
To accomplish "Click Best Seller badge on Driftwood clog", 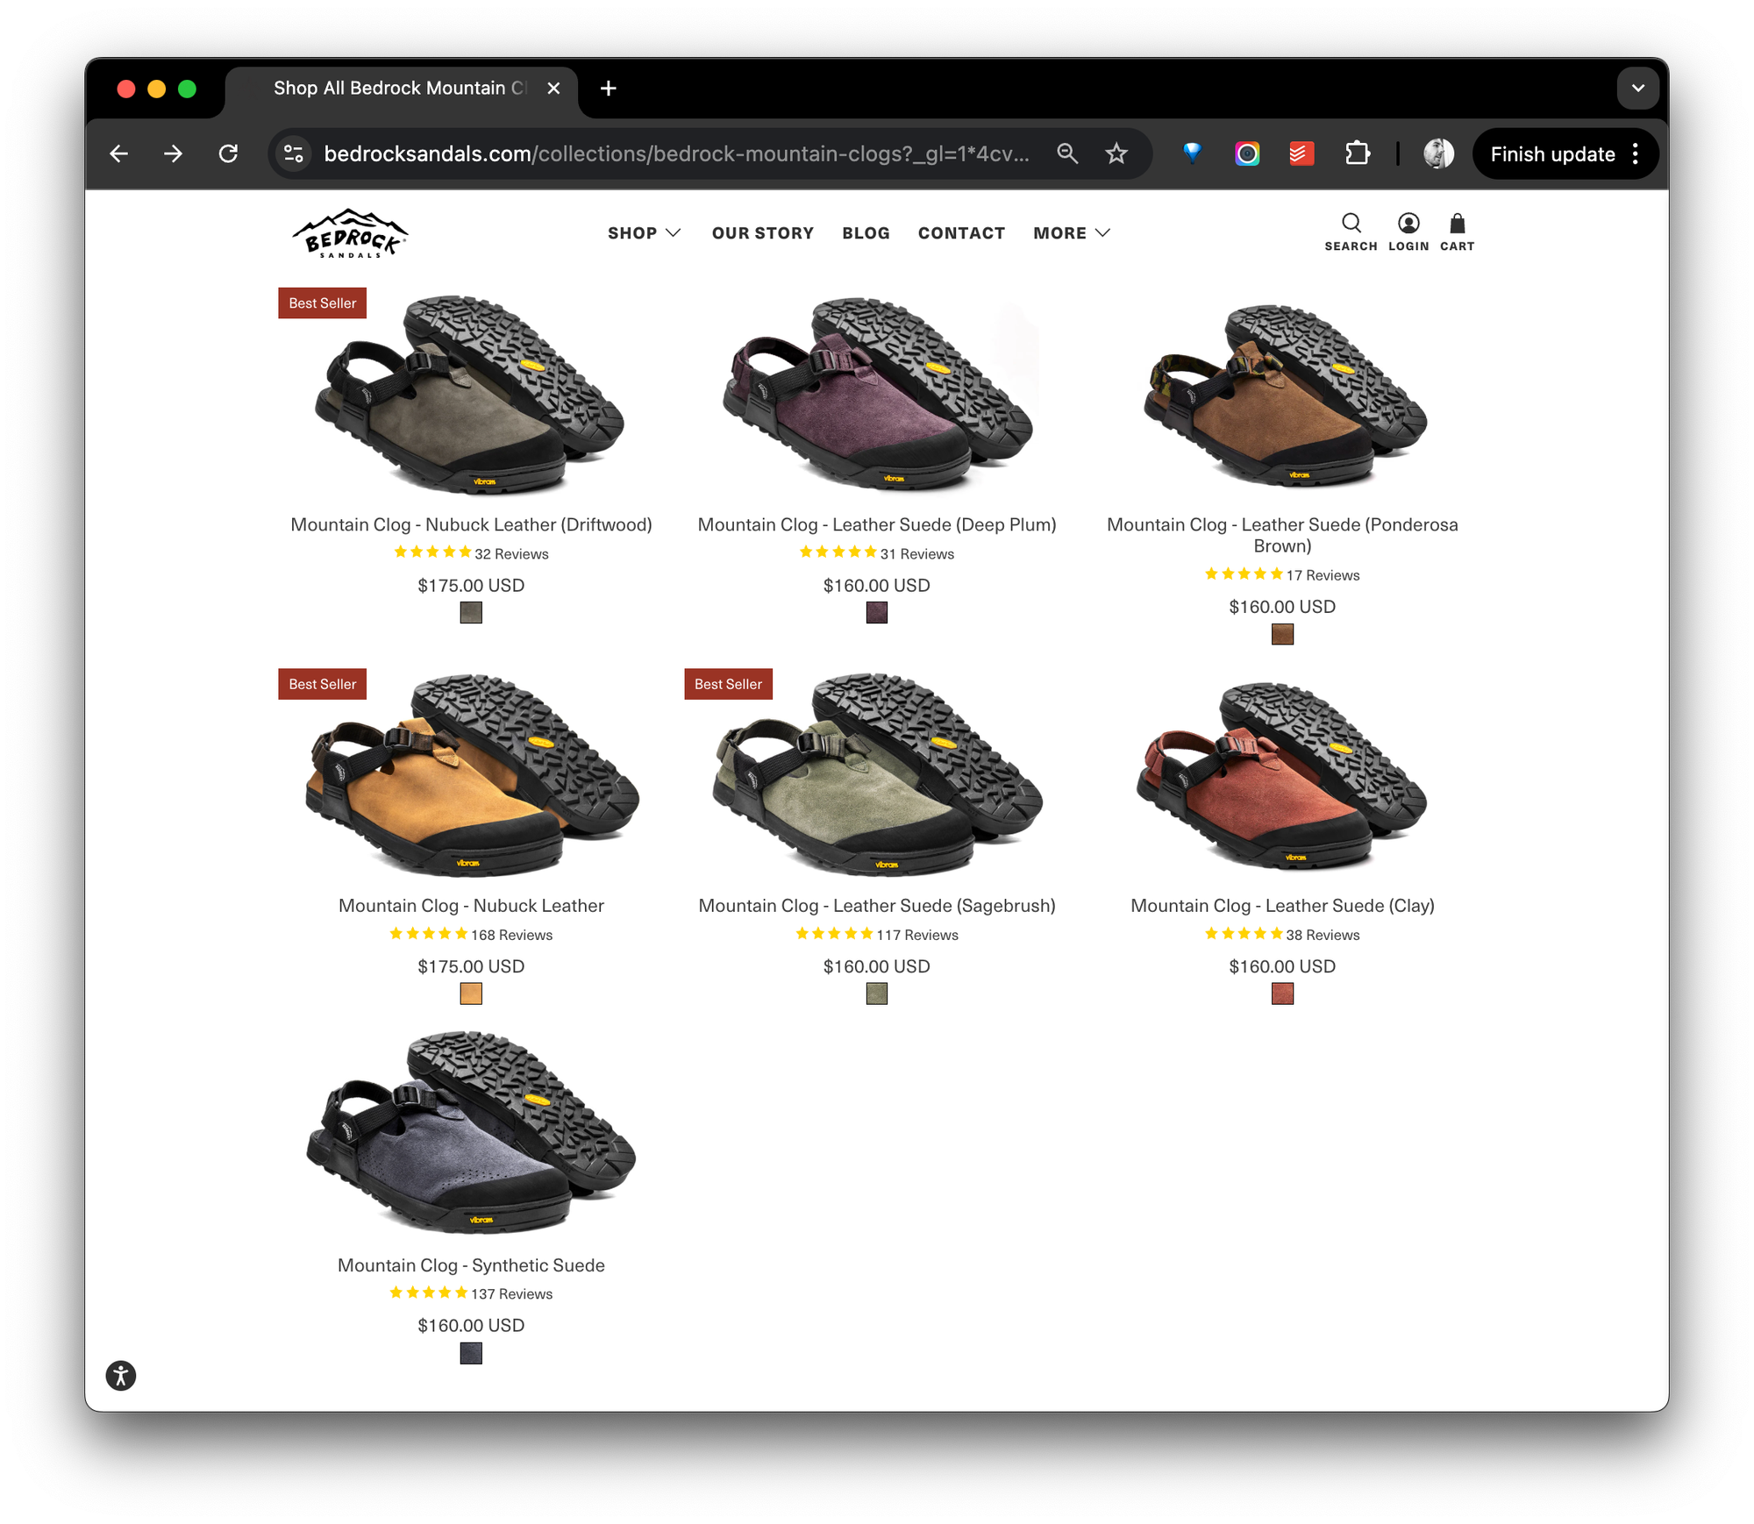I will [x=322, y=303].
